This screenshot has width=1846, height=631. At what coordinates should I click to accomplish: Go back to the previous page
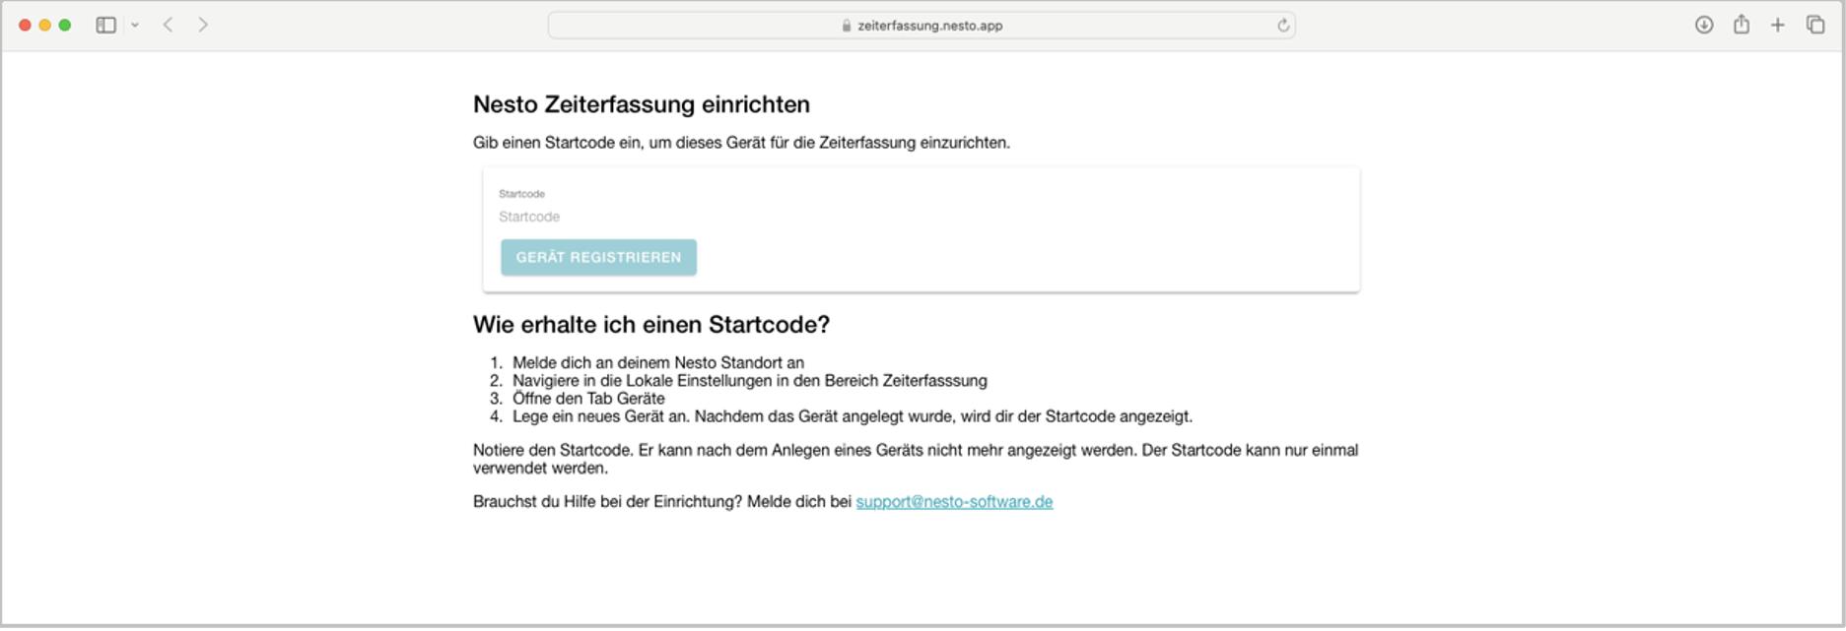coord(169,25)
